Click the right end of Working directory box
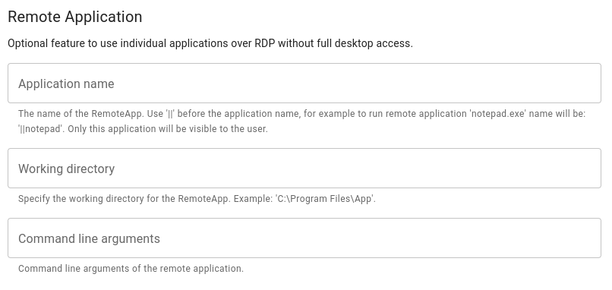The image size is (612, 290). pos(585,169)
